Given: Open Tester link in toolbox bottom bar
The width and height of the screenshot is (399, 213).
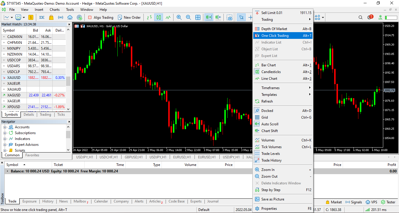Looking at the screenshot, I should click(388, 202).
